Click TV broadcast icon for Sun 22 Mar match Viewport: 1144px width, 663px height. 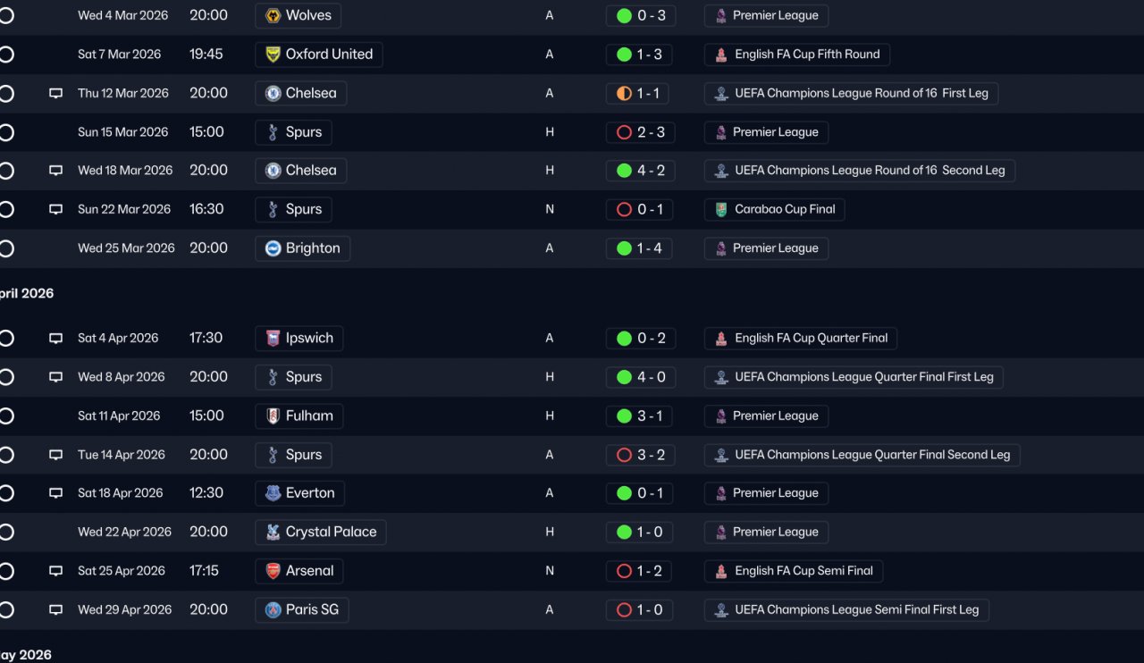click(55, 209)
